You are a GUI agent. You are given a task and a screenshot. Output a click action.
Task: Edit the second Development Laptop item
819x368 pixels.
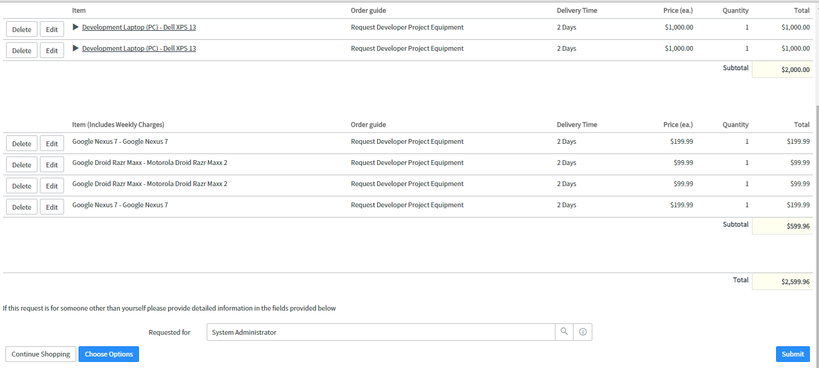point(52,51)
